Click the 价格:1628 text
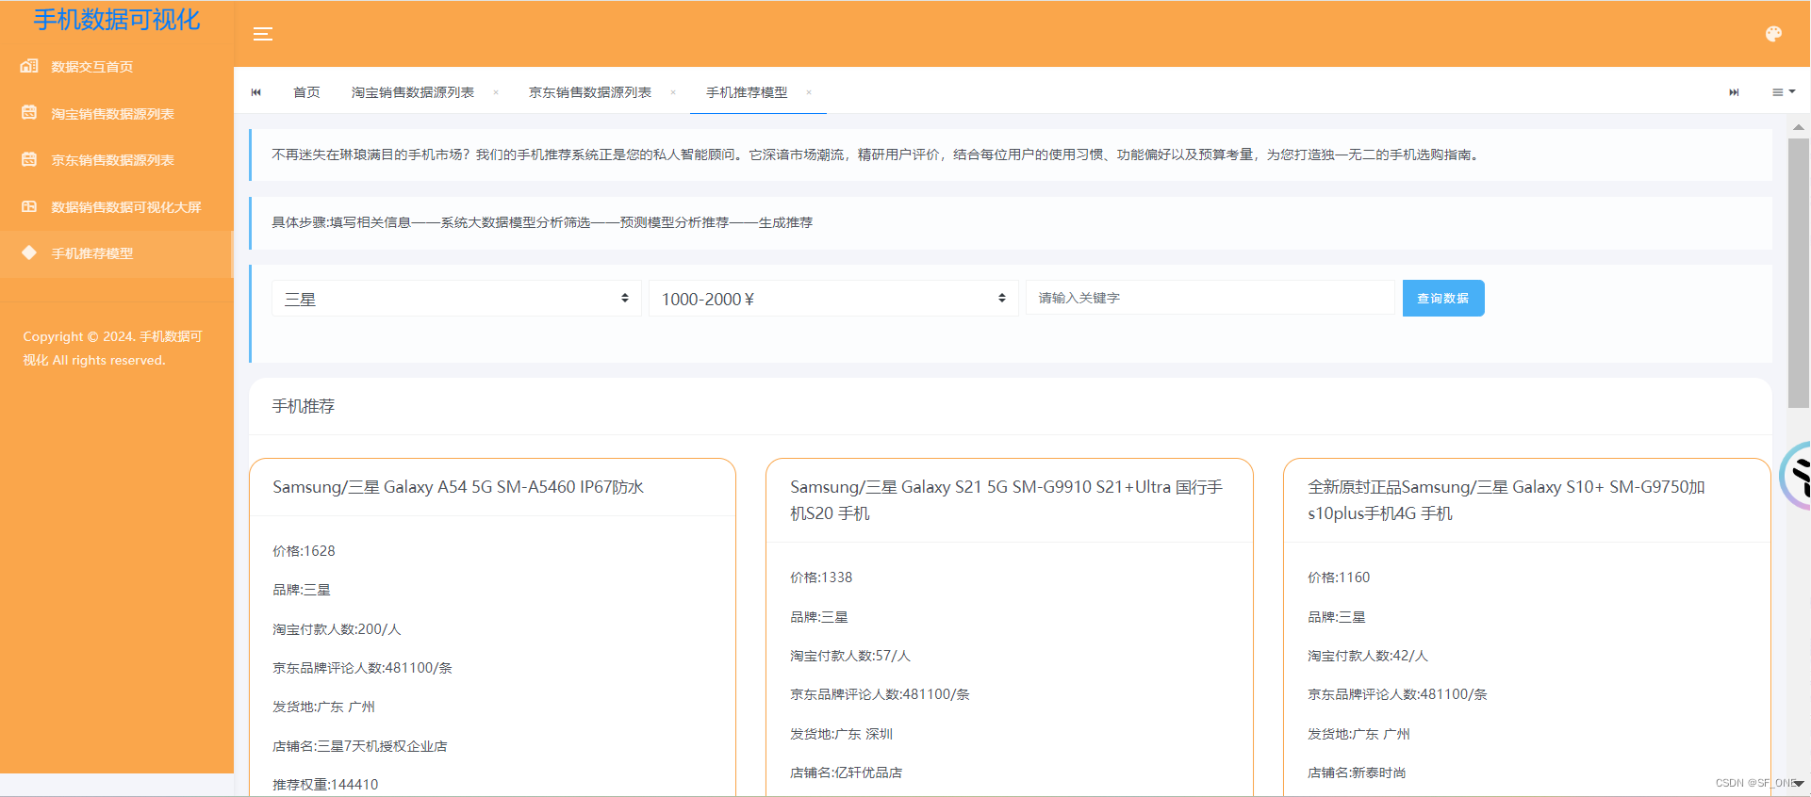1811x797 pixels. point(304,551)
